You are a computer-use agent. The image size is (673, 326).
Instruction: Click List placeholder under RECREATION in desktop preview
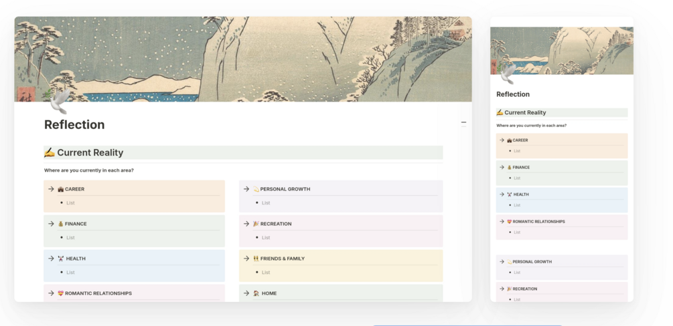pyautogui.click(x=266, y=238)
